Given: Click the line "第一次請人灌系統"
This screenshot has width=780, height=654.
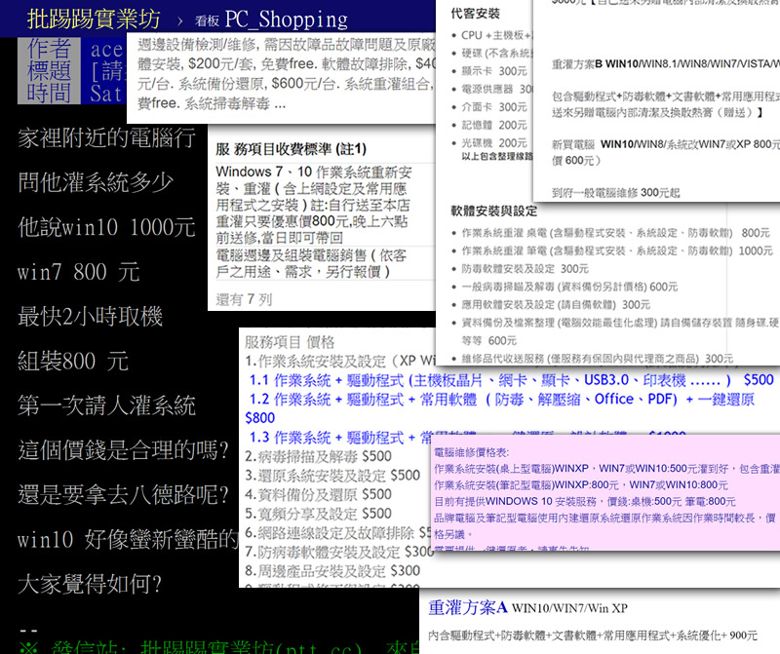Looking at the screenshot, I should (106, 405).
